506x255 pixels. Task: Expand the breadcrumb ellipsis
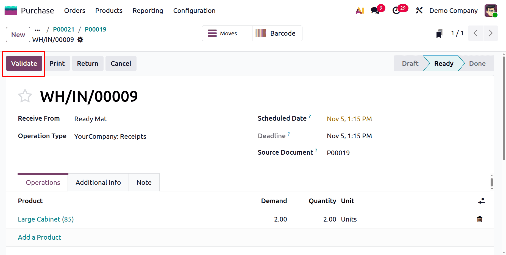pyautogui.click(x=37, y=30)
